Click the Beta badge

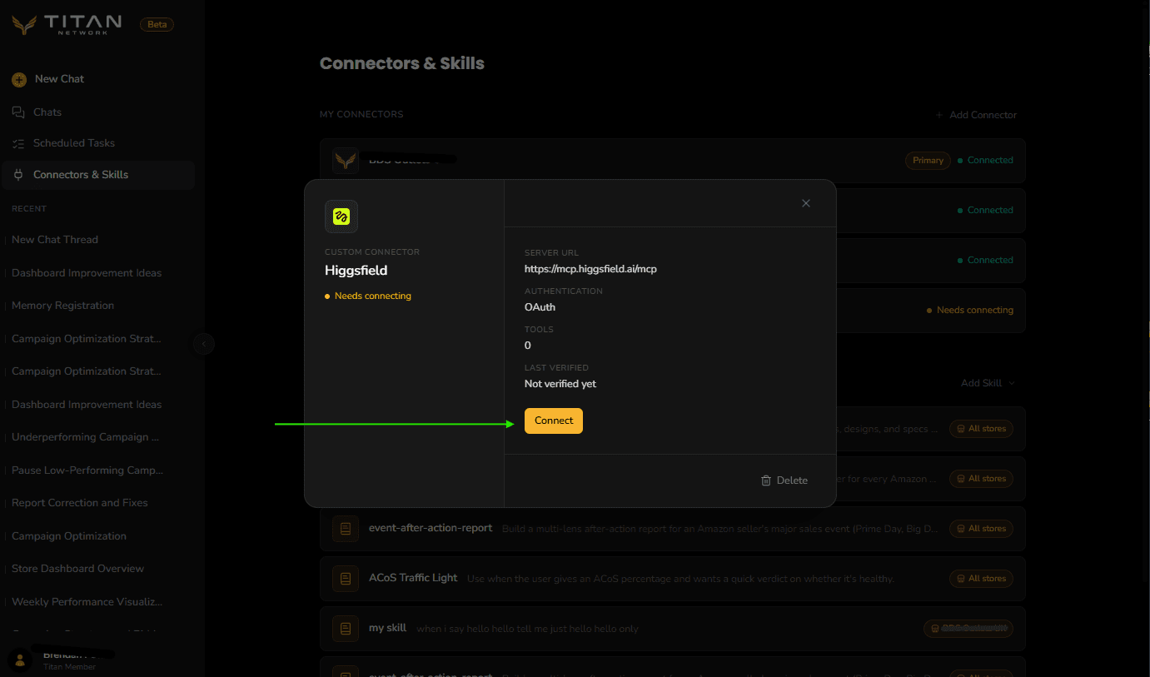pos(157,24)
